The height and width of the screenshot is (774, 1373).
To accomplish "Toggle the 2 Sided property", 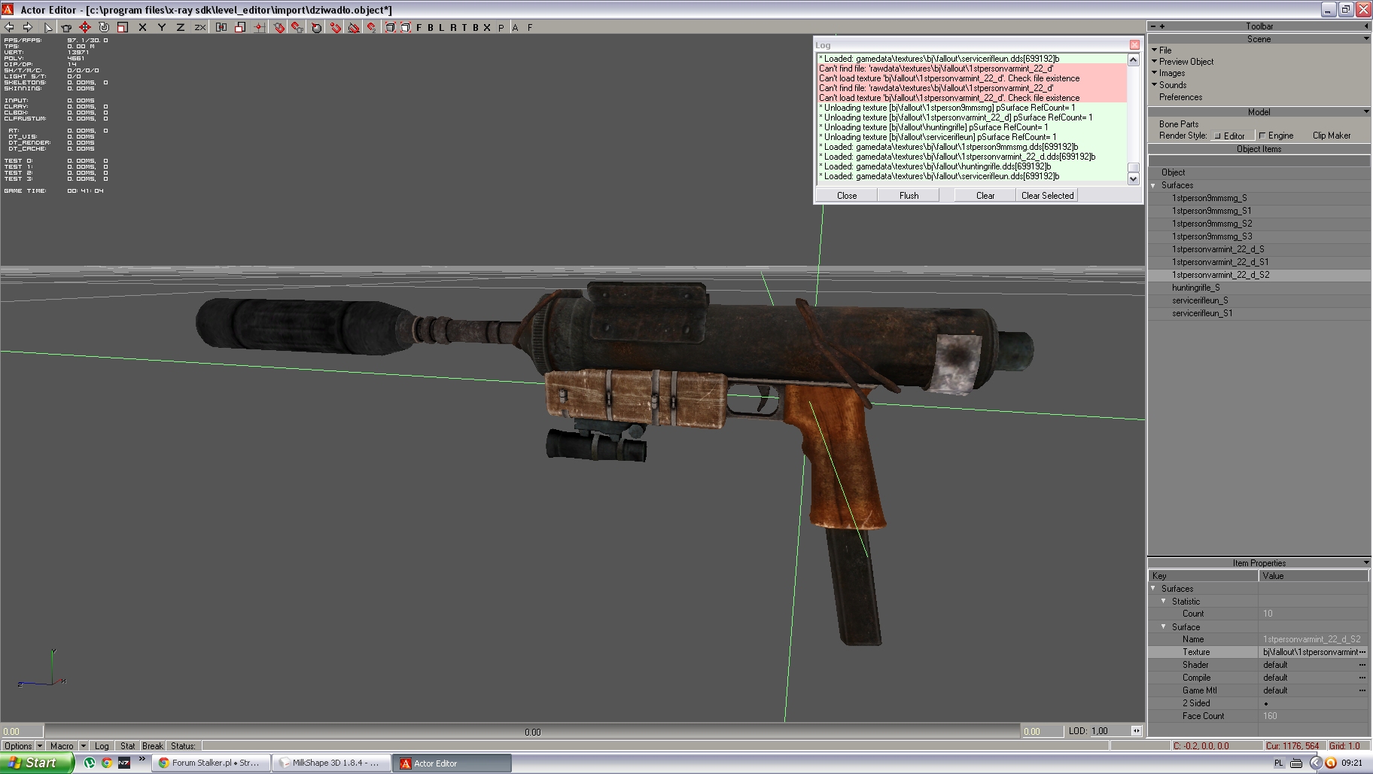I will [1265, 703].
